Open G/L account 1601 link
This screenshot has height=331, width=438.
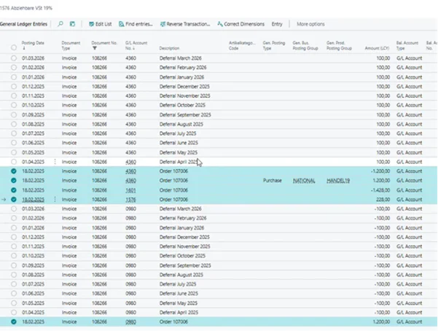click(x=130, y=190)
